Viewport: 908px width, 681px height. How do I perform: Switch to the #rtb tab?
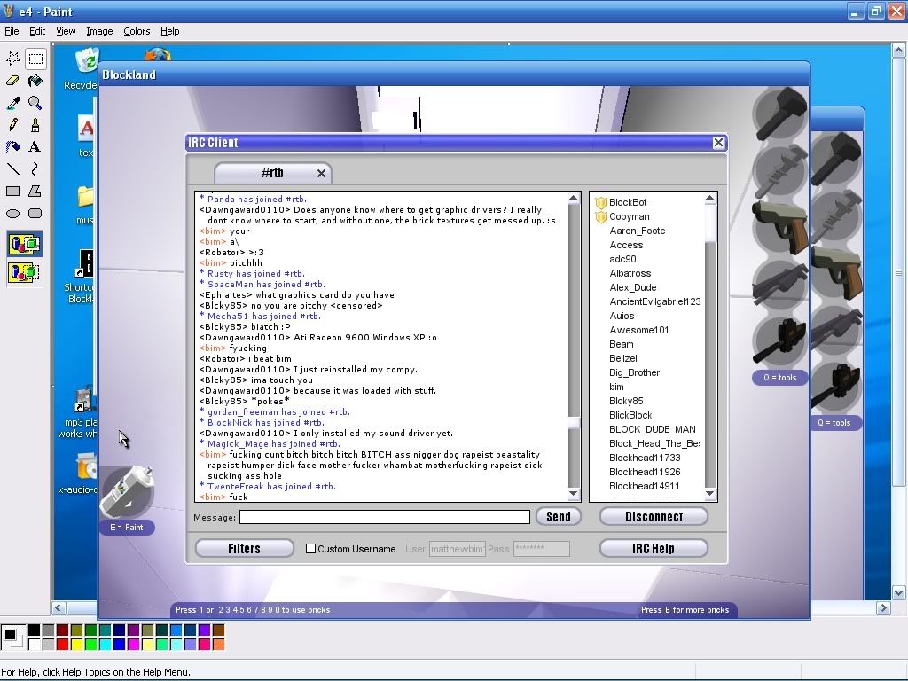pyautogui.click(x=272, y=173)
